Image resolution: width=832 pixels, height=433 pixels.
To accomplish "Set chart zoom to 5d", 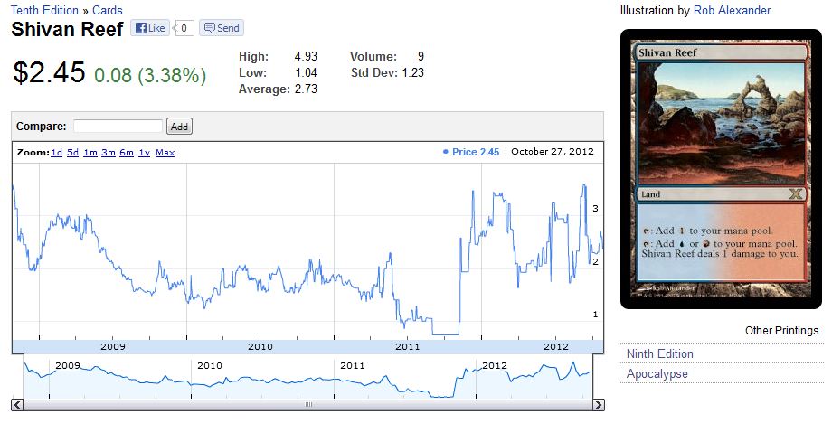I will [72, 153].
